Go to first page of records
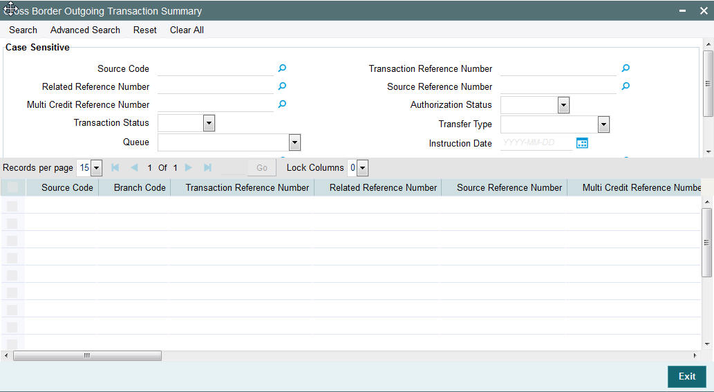 [x=115, y=167]
